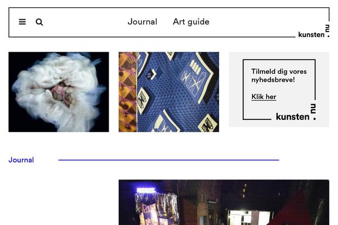
Task: Open the blue Journal section heading
Action: point(21,160)
